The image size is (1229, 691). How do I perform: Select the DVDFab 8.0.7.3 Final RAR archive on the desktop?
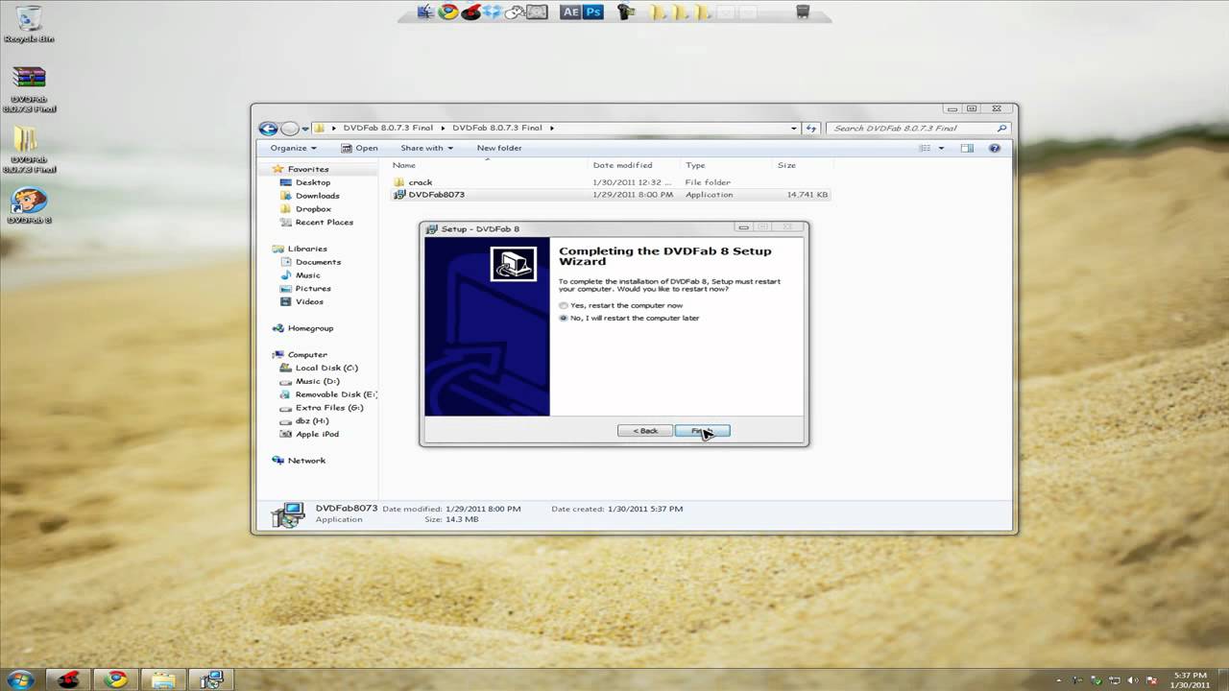[30, 90]
